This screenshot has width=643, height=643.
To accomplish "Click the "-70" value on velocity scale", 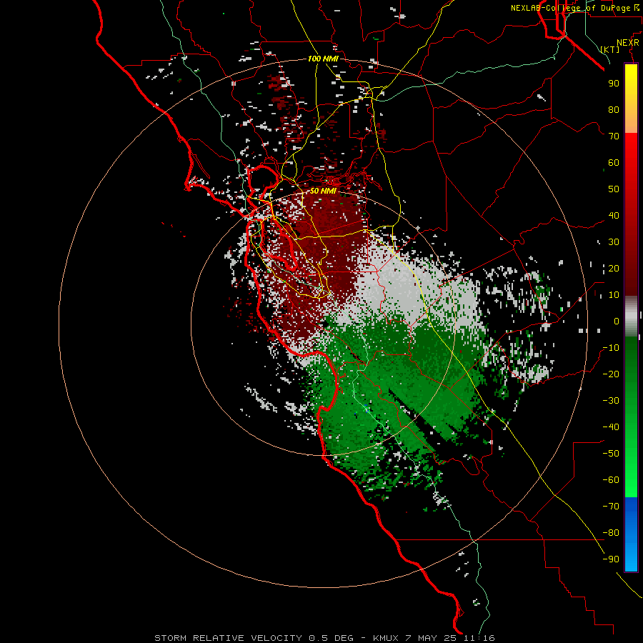I will [x=611, y=507].
